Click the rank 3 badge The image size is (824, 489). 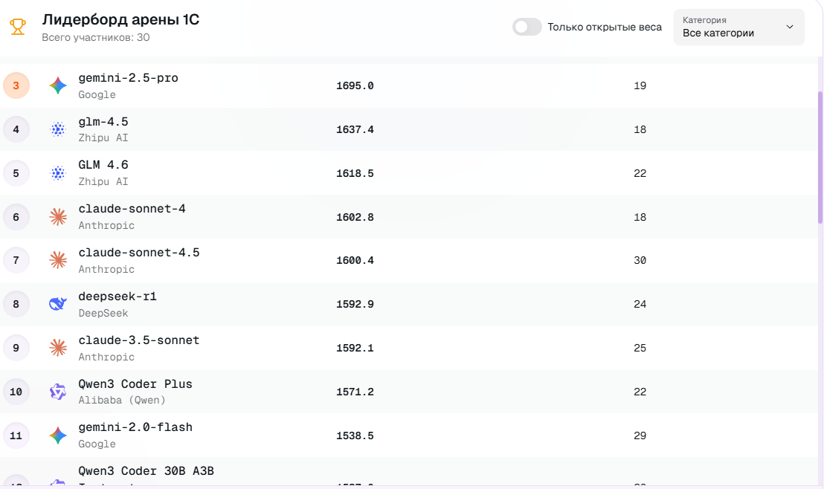(16, 85)
